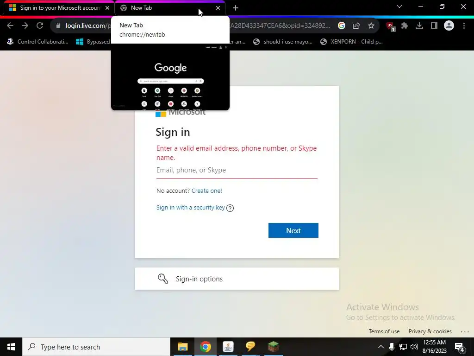Image resolution: width=474 pixels, height=356 pixels.
Task: Open the Chrome profile avatar
Action: [x=449, y=26]
